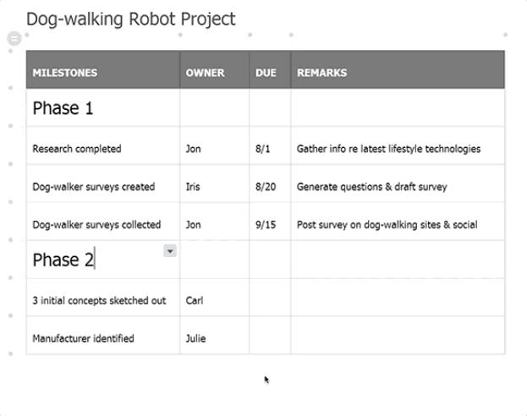The width and height of the screenshot is (527, 416).
Task: Click the Dog-walker surveys collected cell
Action: (x=103, y=222)
